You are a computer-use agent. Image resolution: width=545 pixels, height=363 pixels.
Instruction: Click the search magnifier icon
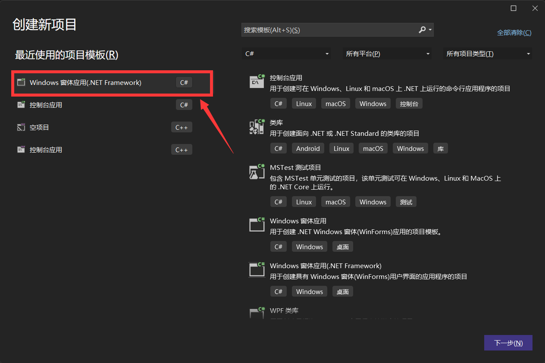[422, 30]
